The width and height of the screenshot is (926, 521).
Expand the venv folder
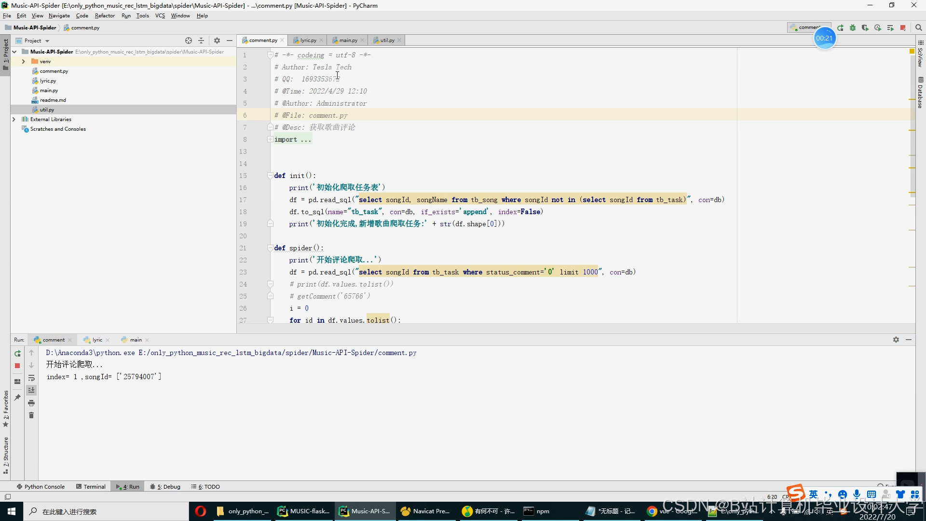23,61
